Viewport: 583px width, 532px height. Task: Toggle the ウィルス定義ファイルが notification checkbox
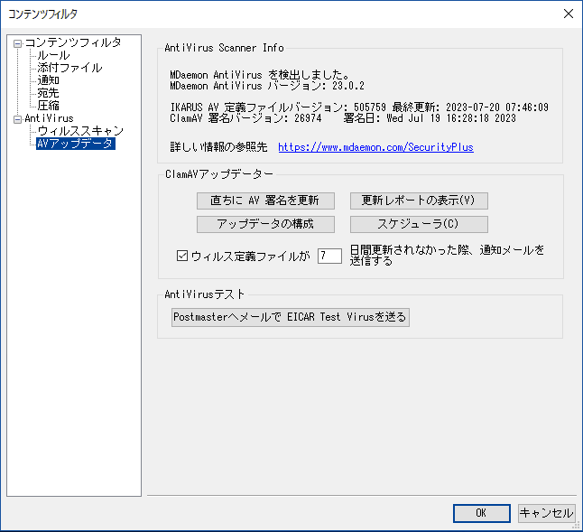[x=182, y=256]
